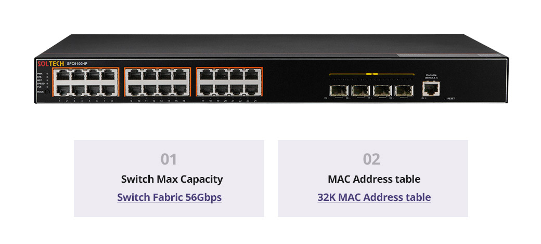The width and height of the screenshot is (541, 244).
Task: Click the Switch Max Capacity heading
Action: 172,179
